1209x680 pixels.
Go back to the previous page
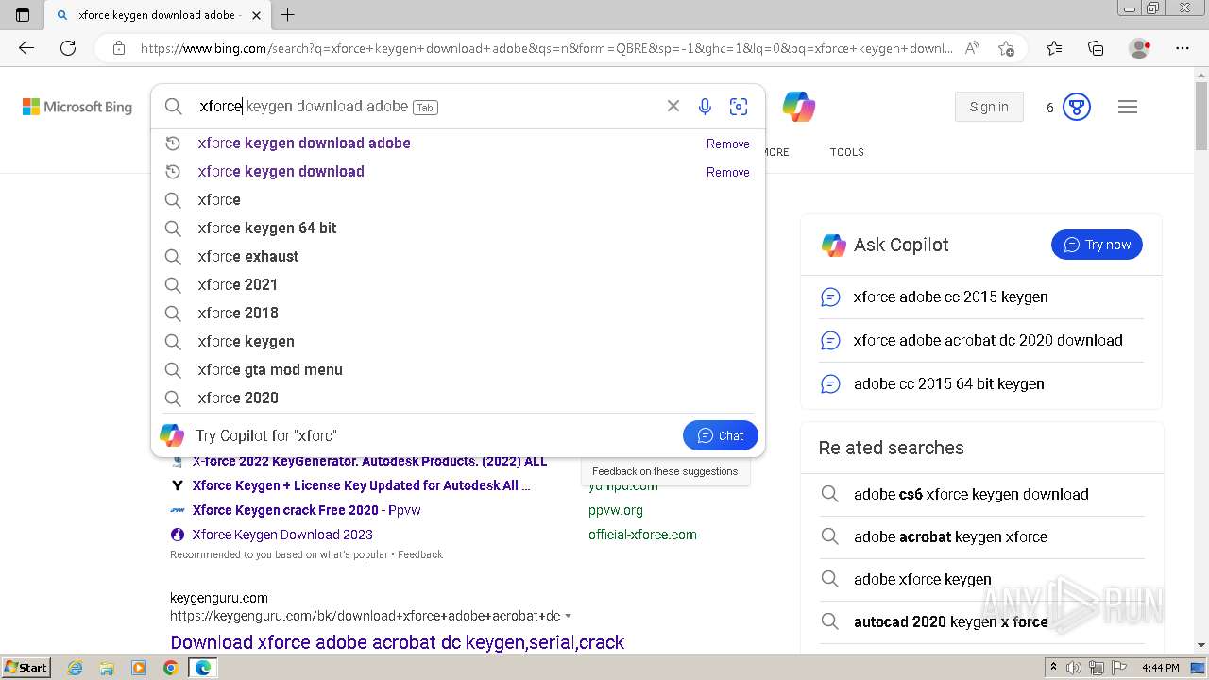coord(26,48)
